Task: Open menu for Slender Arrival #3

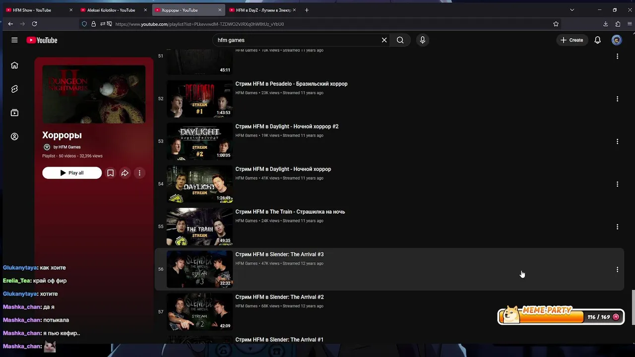Action: (617, 269)
